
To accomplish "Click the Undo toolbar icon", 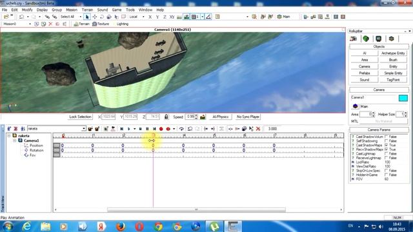I will (x=21, y=17).
